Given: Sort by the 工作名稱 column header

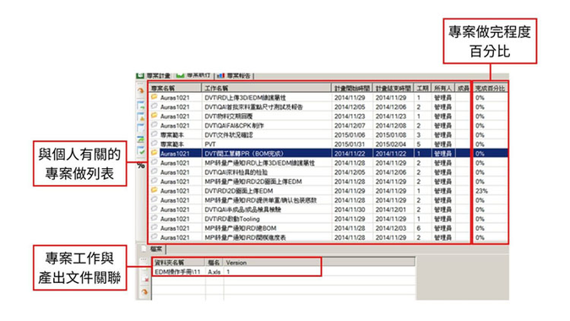Looking at the screenshot, I should (267, 88).
